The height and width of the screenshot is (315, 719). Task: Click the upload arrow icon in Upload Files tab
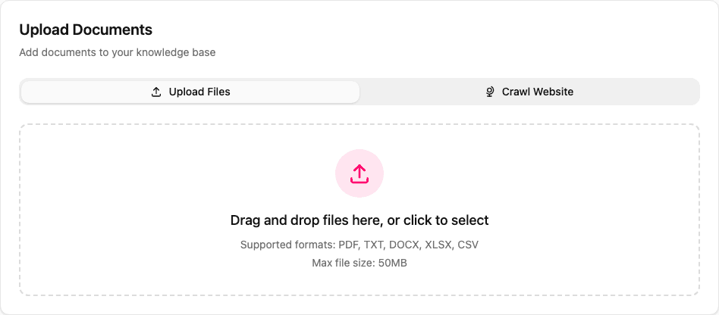pos(156,92)
